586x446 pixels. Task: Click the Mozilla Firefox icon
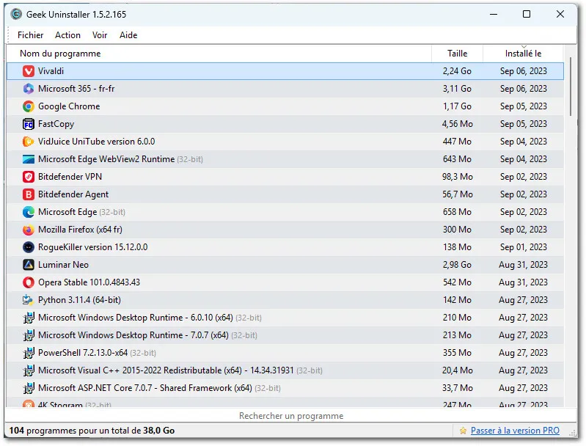pos(29,230)
